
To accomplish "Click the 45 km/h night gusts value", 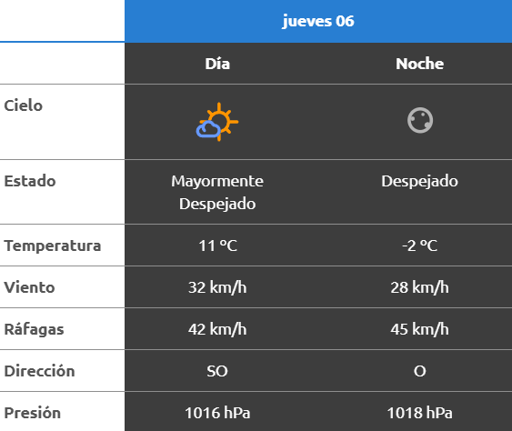I will point(419,329).
